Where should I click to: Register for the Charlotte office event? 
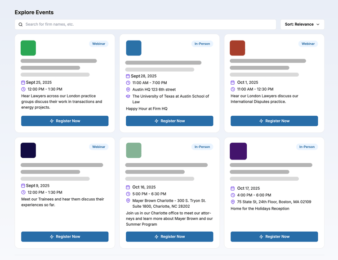(169, 237)
